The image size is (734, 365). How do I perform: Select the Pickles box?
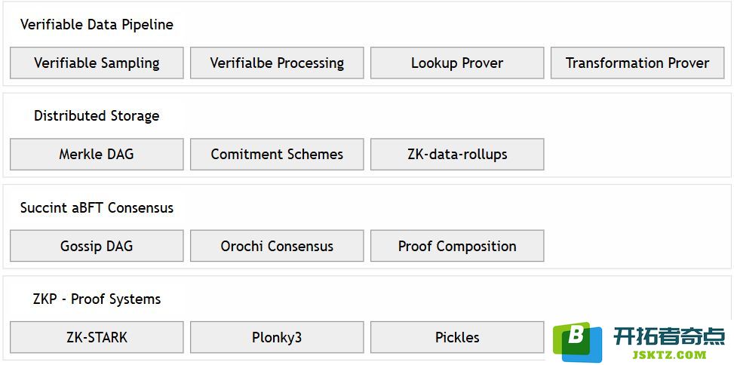coord(457,337)
